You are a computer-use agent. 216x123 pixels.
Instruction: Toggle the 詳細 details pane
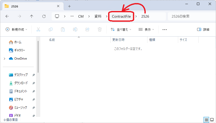click(x=203, y=29)
